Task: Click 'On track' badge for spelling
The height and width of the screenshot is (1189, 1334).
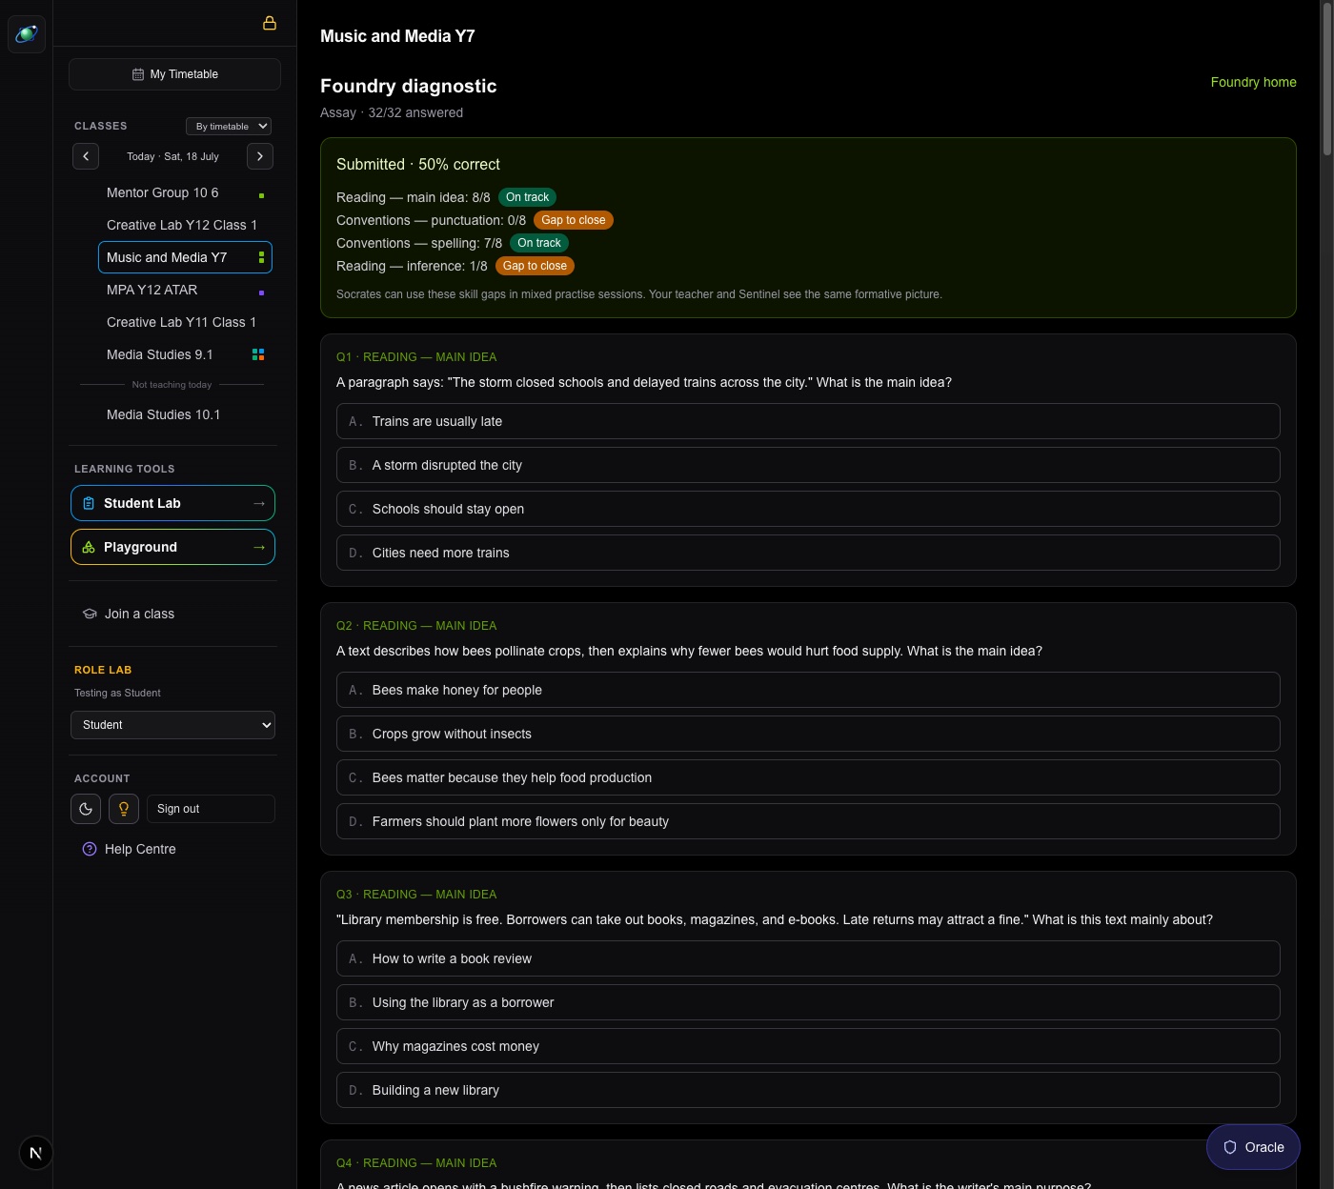Action: tap(539, 243)
